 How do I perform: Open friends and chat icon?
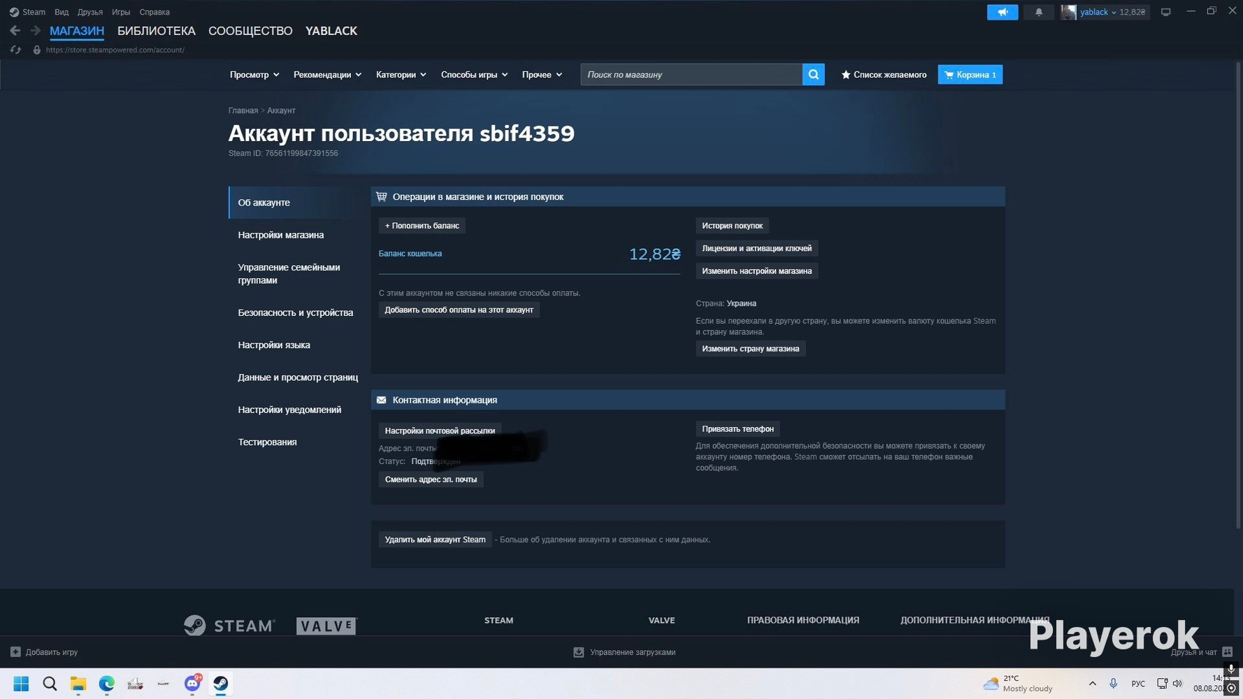click(x=1228, y=652)
